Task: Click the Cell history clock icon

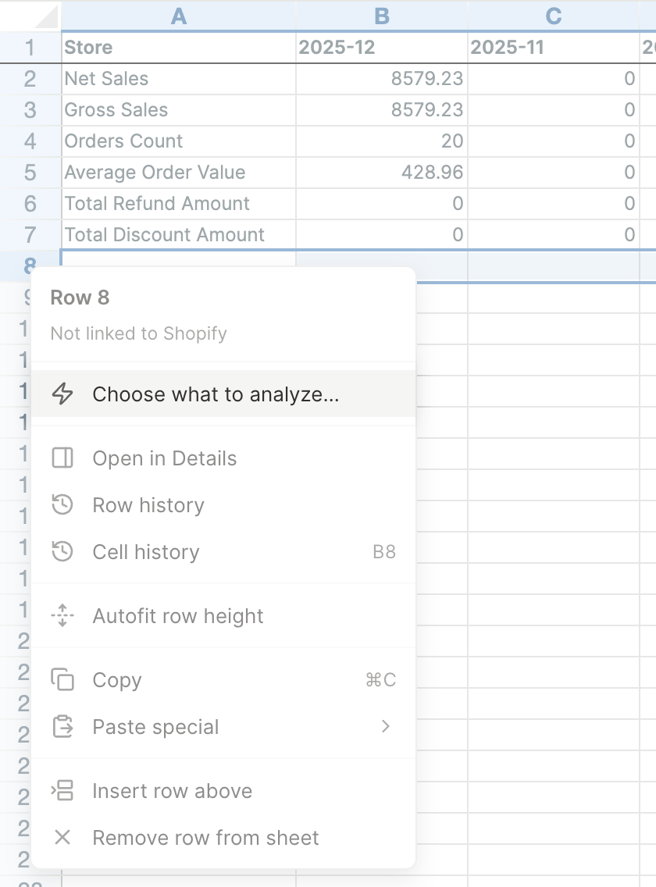Action: pos(62,551)
